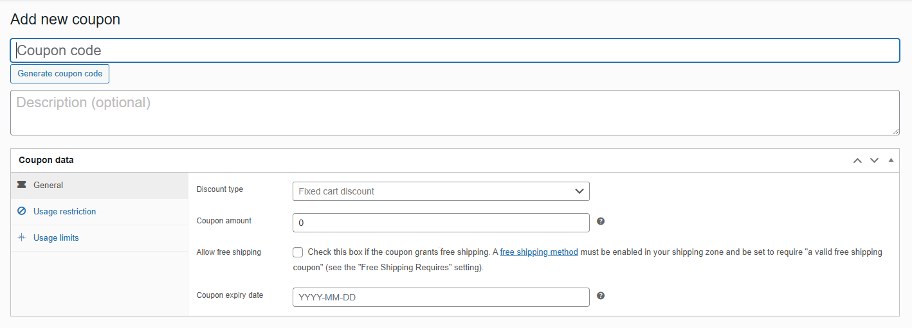Open the Discount type dropdown
Screen dimensions: 912x328
click(x=441, y=191)
